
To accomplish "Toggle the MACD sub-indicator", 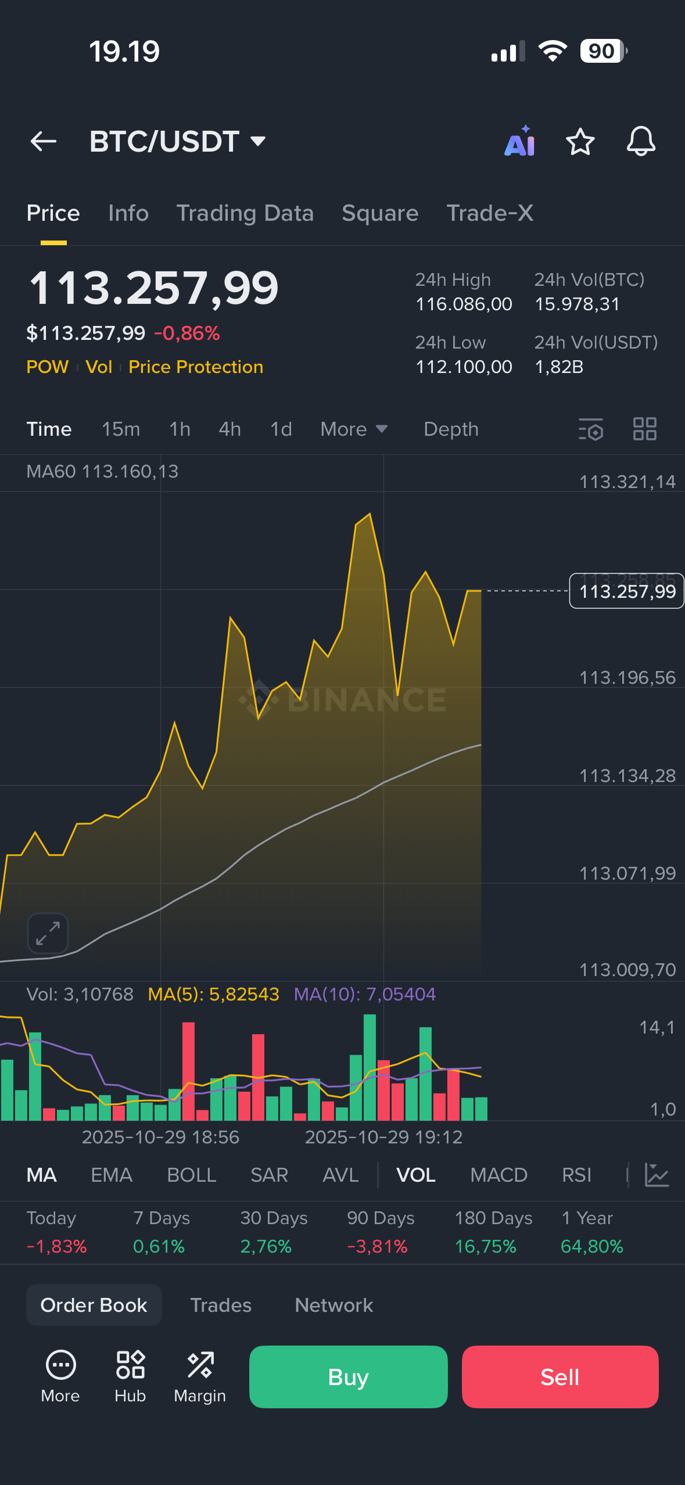I will click(x=499, y=1175).
